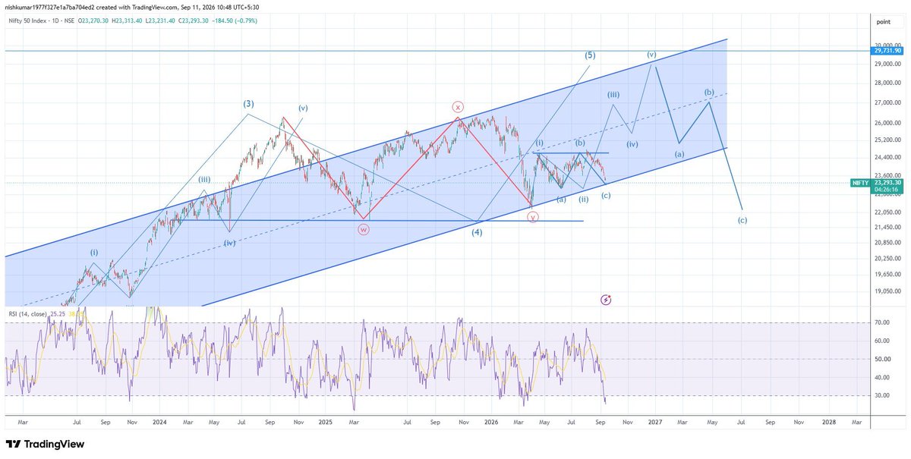Screen dimensions: 911x459
Task: Select the RSI (14, close) indicator legend
Action: tap(28, 313)
